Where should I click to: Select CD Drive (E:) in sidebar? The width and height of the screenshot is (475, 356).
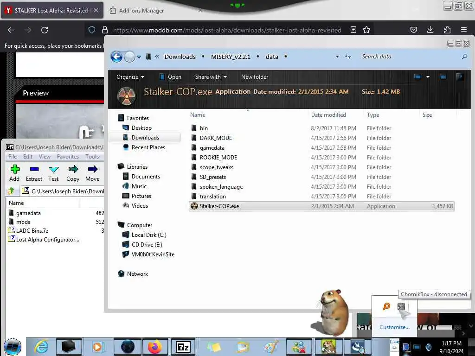click(147, 244)
